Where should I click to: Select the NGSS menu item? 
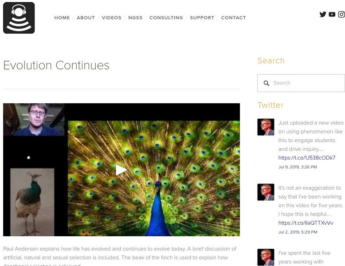135,18
